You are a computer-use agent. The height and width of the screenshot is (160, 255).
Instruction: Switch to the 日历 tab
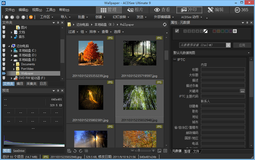pos(43,84)
